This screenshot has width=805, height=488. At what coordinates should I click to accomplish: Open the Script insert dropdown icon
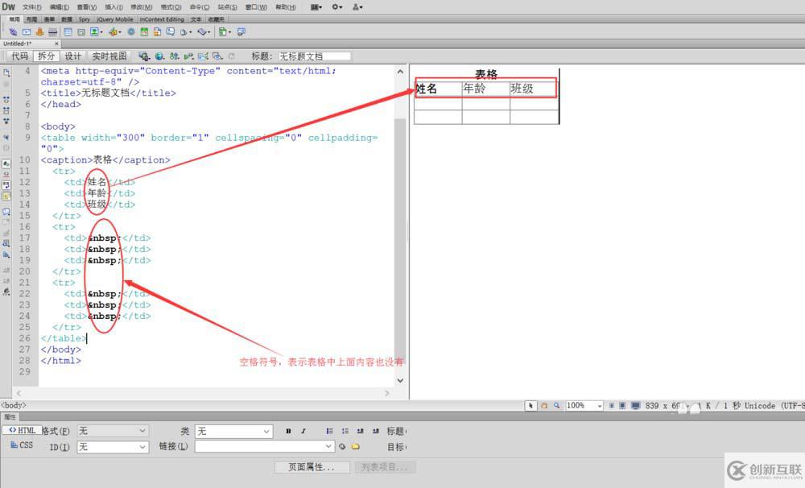click(204, 32)
